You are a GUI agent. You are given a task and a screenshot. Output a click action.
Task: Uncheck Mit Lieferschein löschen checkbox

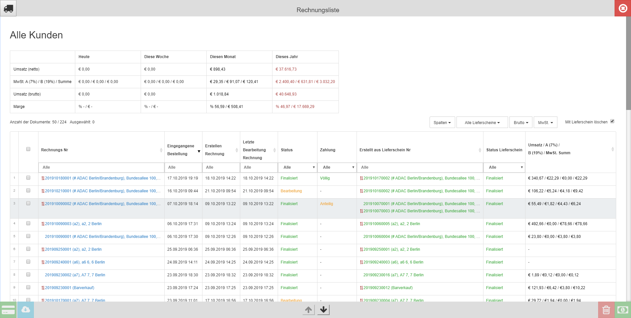pos(612,121)
